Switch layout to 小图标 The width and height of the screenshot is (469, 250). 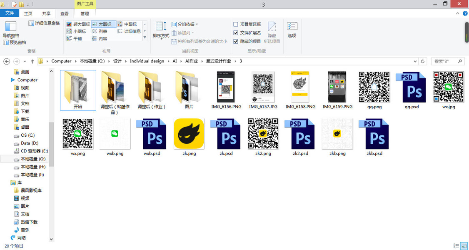click(76, 31)
